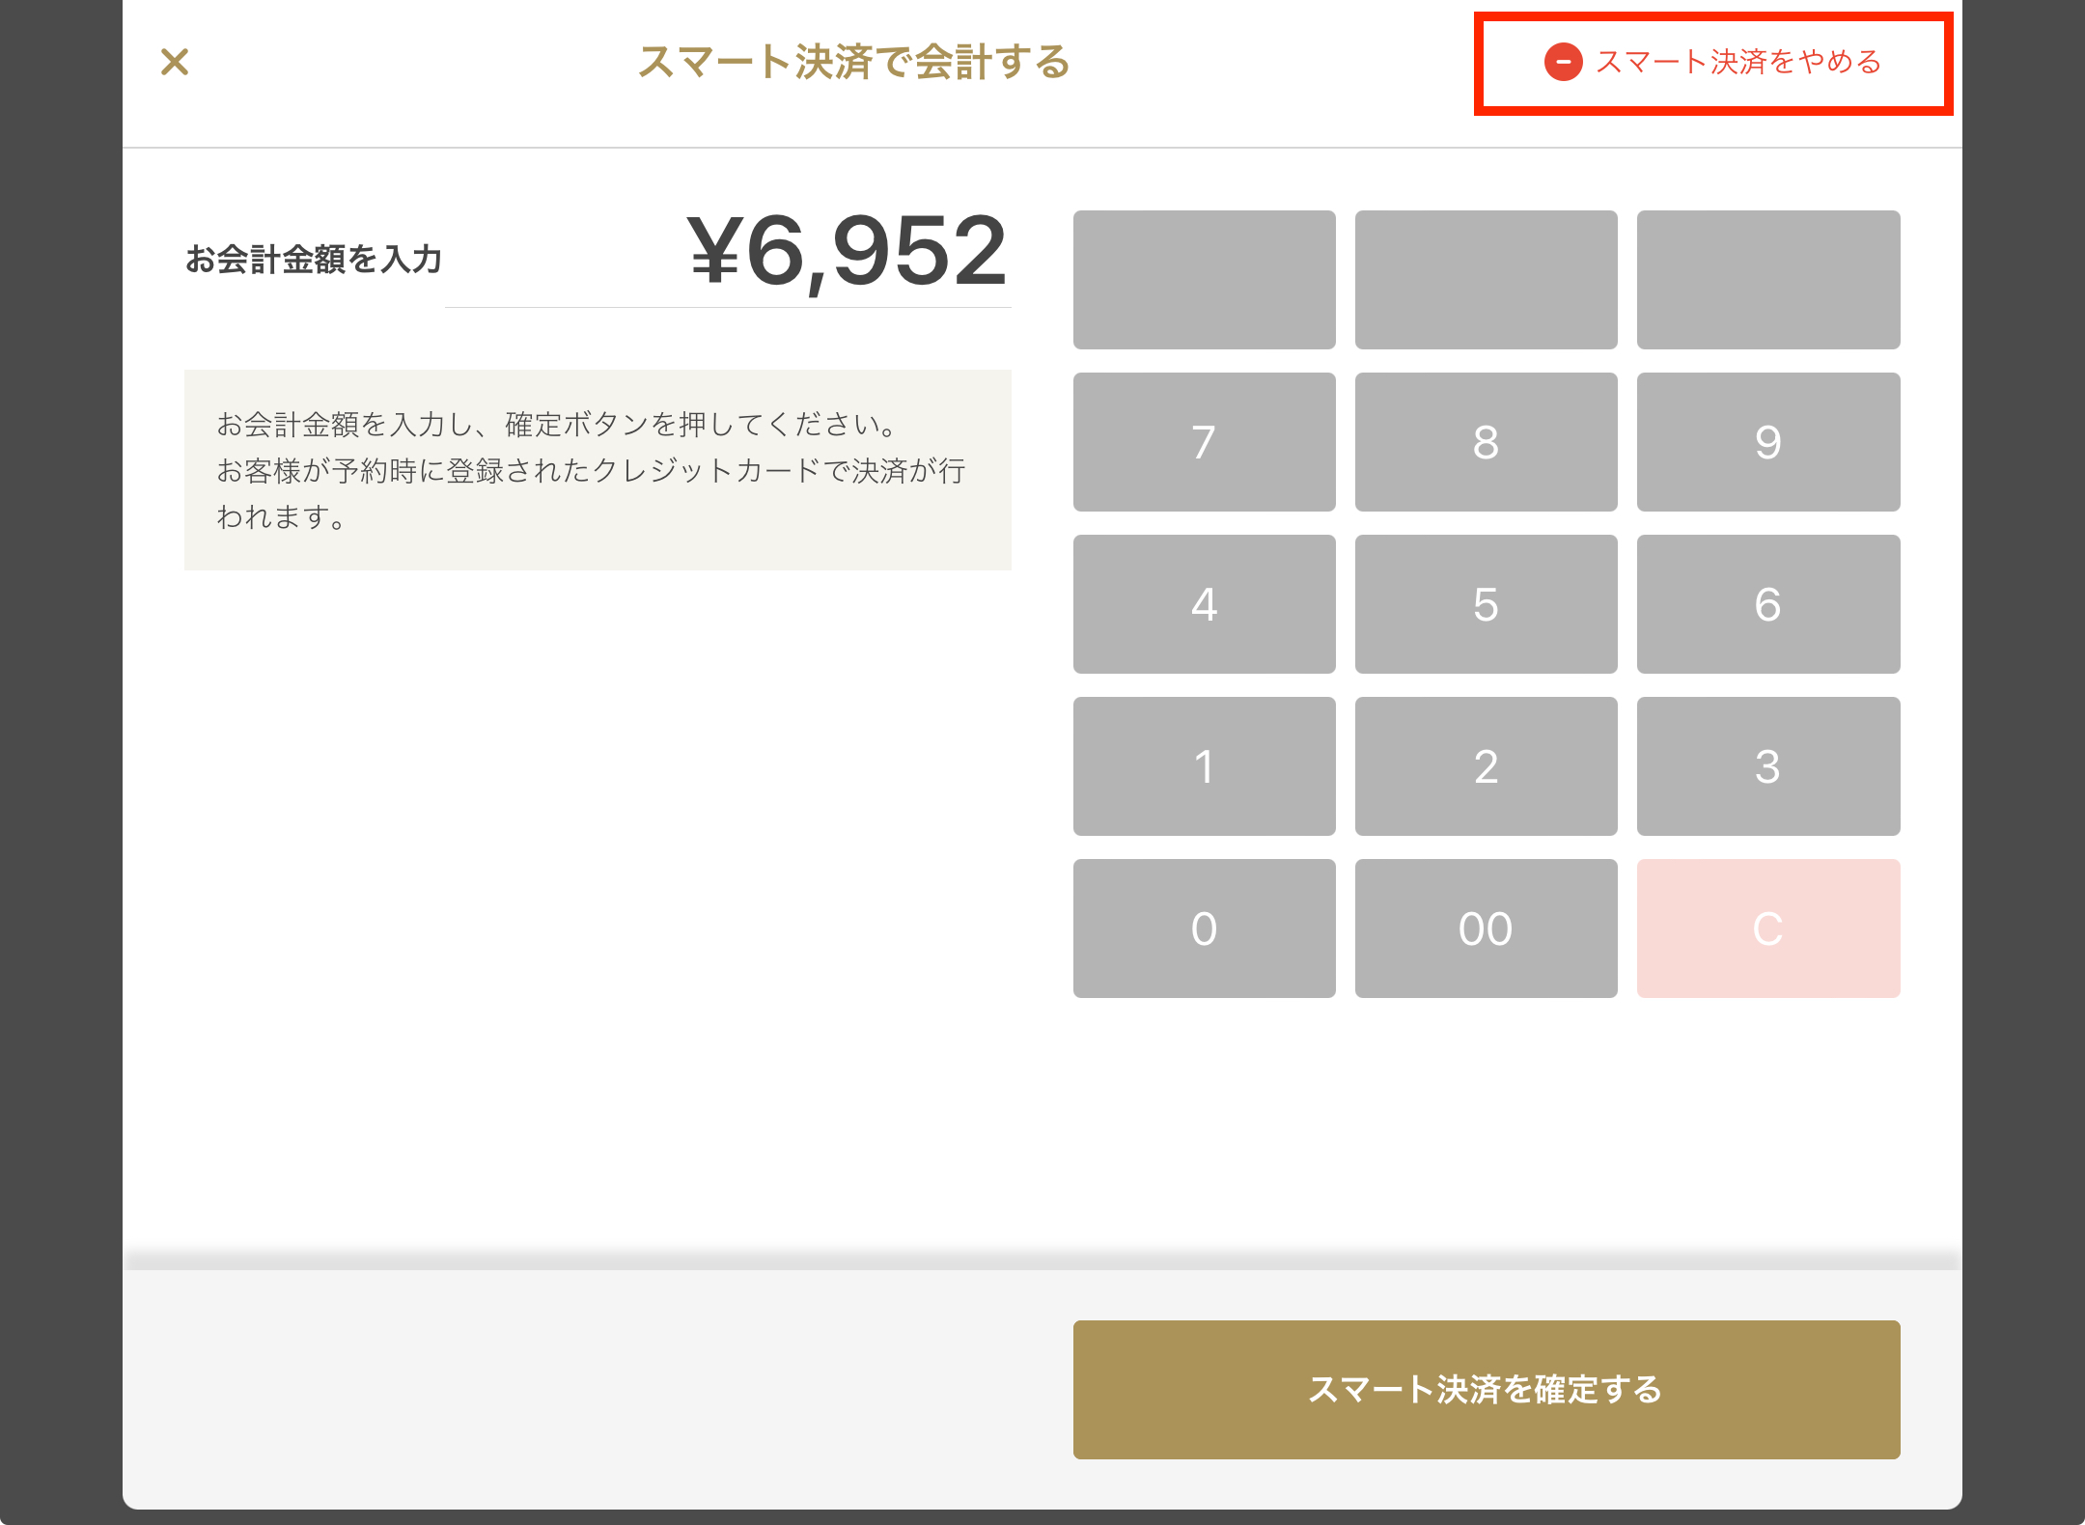This screenshot has height=1525, width=2085.
Task: Confirm with スマート決済を確定する button
Action: pos(1487,1390)
